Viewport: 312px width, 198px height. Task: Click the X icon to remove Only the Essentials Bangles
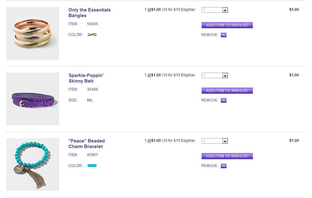click(x=224, y=35)
